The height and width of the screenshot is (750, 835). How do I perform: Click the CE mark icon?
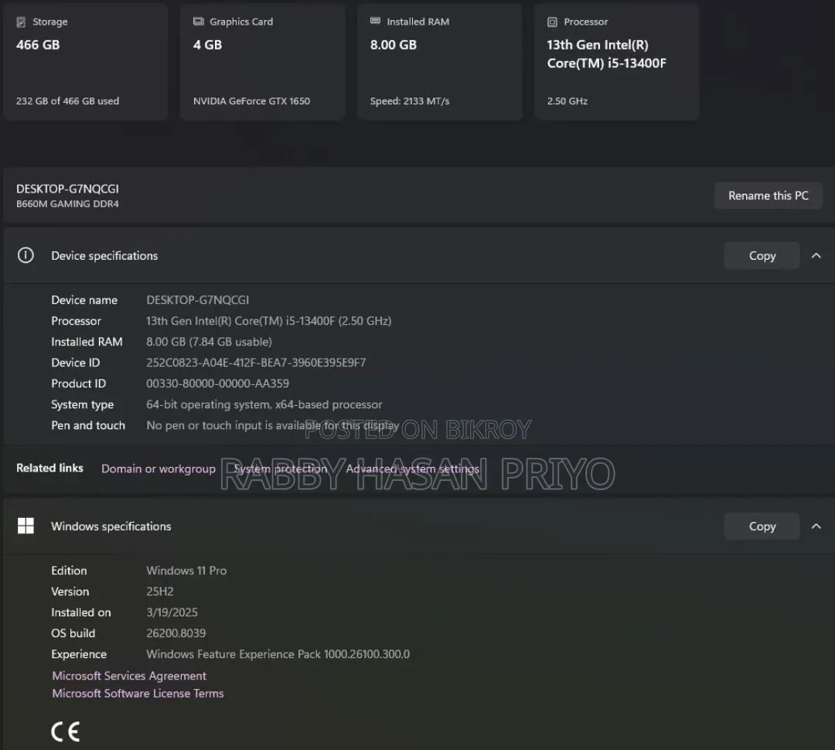(x=66, y=731)
